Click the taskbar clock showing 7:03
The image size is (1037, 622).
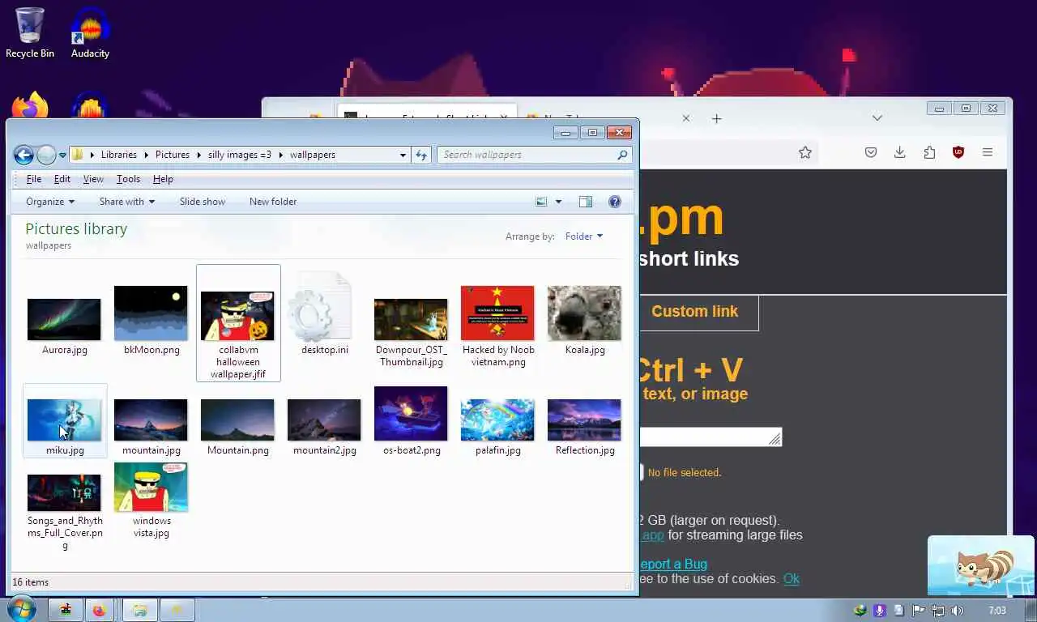(997, 611)
